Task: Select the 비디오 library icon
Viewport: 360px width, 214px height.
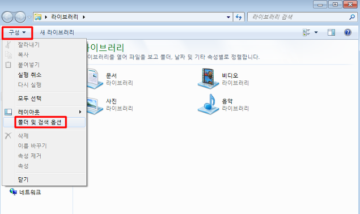Action: pos(208,79)
